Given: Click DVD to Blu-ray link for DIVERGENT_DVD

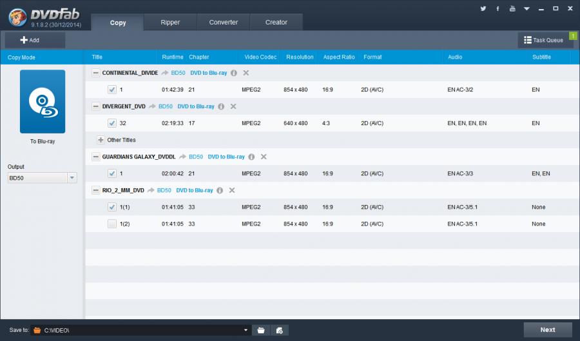Looking at the screenshot, I should click(x=196, y=106).
